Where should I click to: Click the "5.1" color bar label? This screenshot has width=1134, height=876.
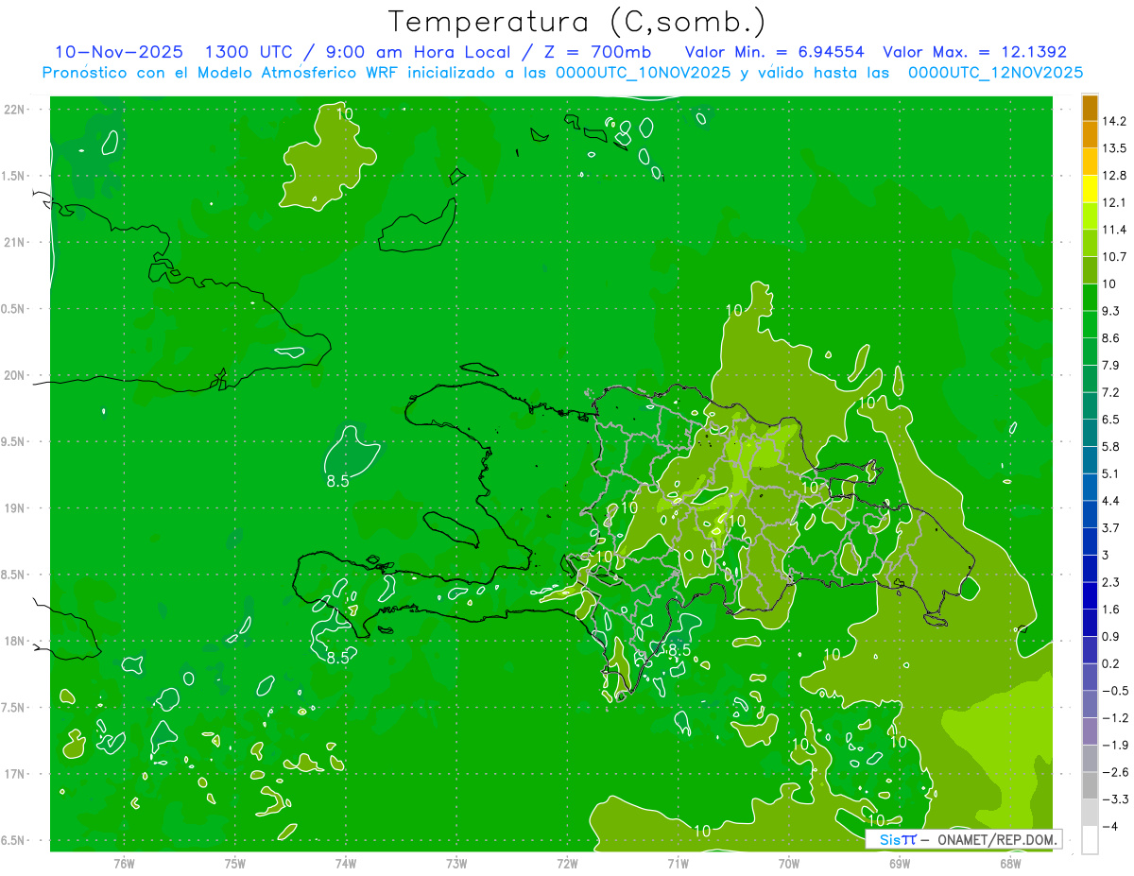point(1111,473)
